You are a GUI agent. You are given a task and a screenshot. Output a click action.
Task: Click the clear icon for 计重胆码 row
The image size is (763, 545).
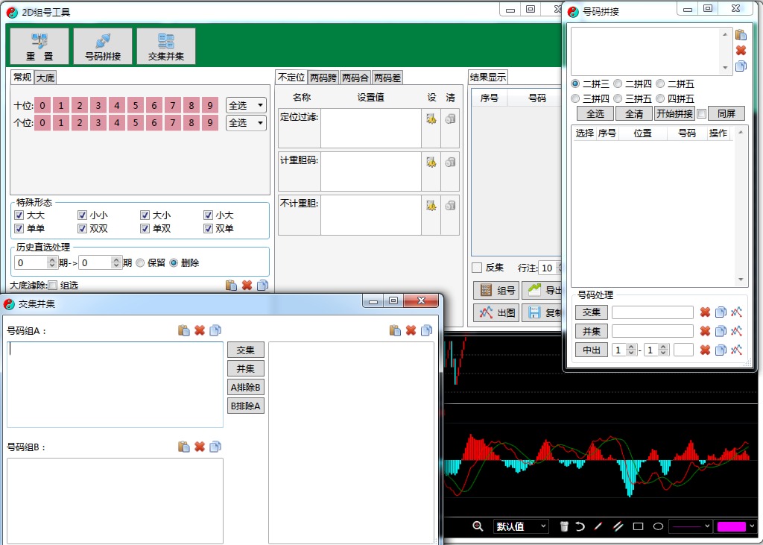450,162
